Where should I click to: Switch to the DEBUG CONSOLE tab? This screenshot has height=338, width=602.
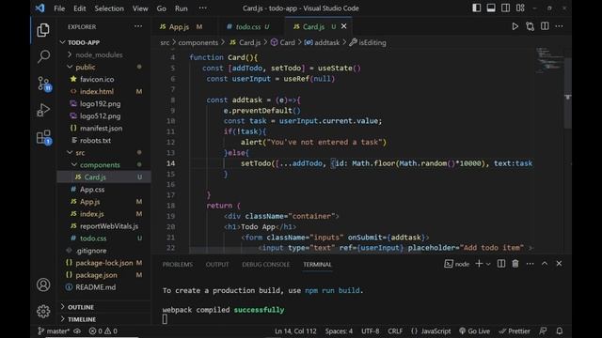pyautogui.click(x=265, y=265)
